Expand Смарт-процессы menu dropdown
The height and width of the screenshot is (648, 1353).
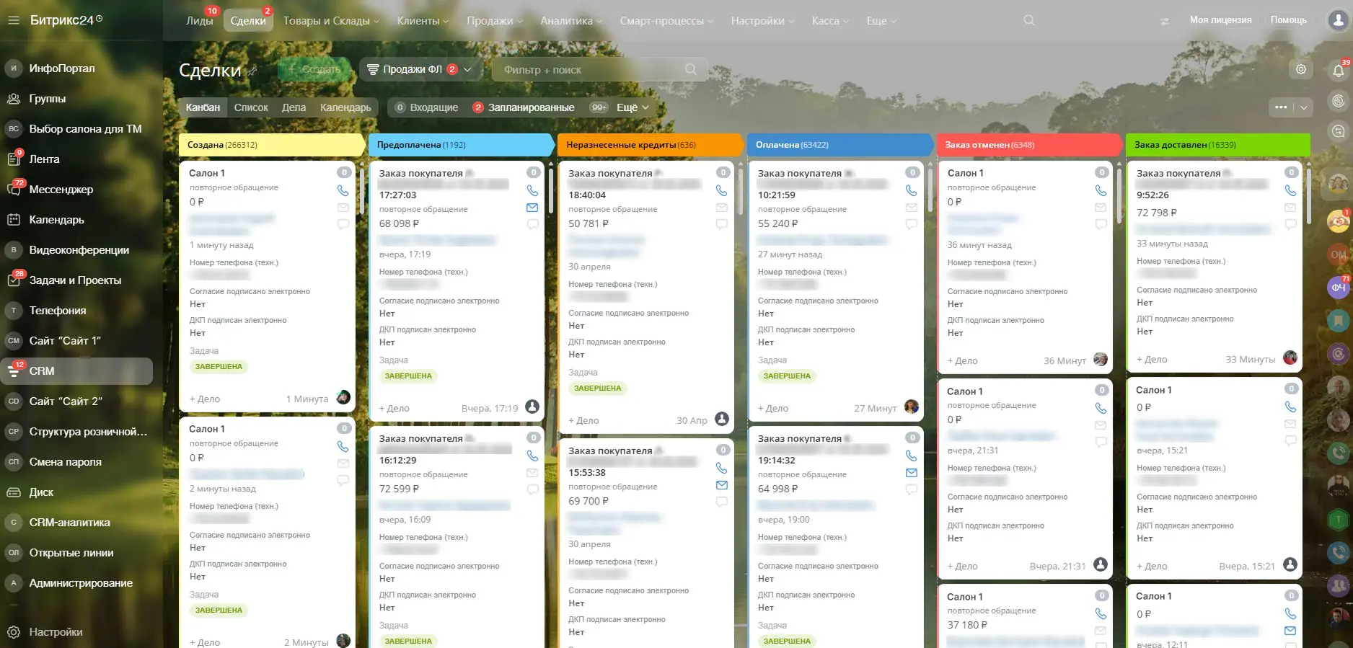tap(666, 21)
